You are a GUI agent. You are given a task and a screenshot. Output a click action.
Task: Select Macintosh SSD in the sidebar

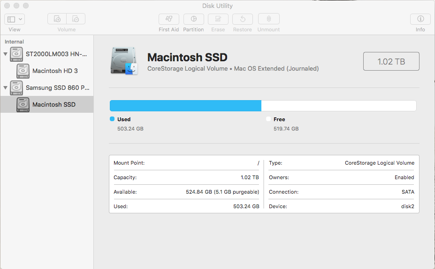click(x=47, y=104)
